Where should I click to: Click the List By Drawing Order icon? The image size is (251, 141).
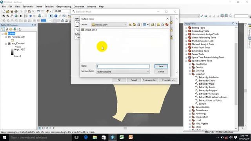[x=3, y=29]
